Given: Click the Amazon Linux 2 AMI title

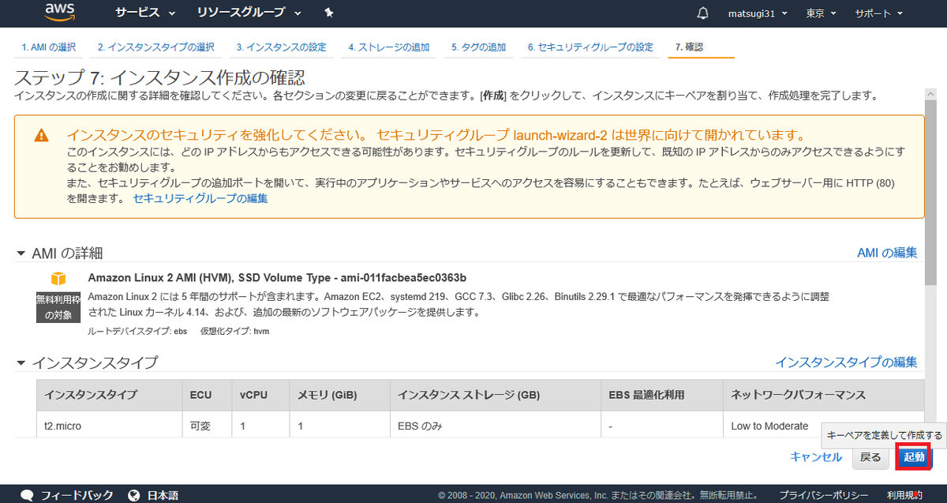Looking at the screenshot, I should coord(277,277).
